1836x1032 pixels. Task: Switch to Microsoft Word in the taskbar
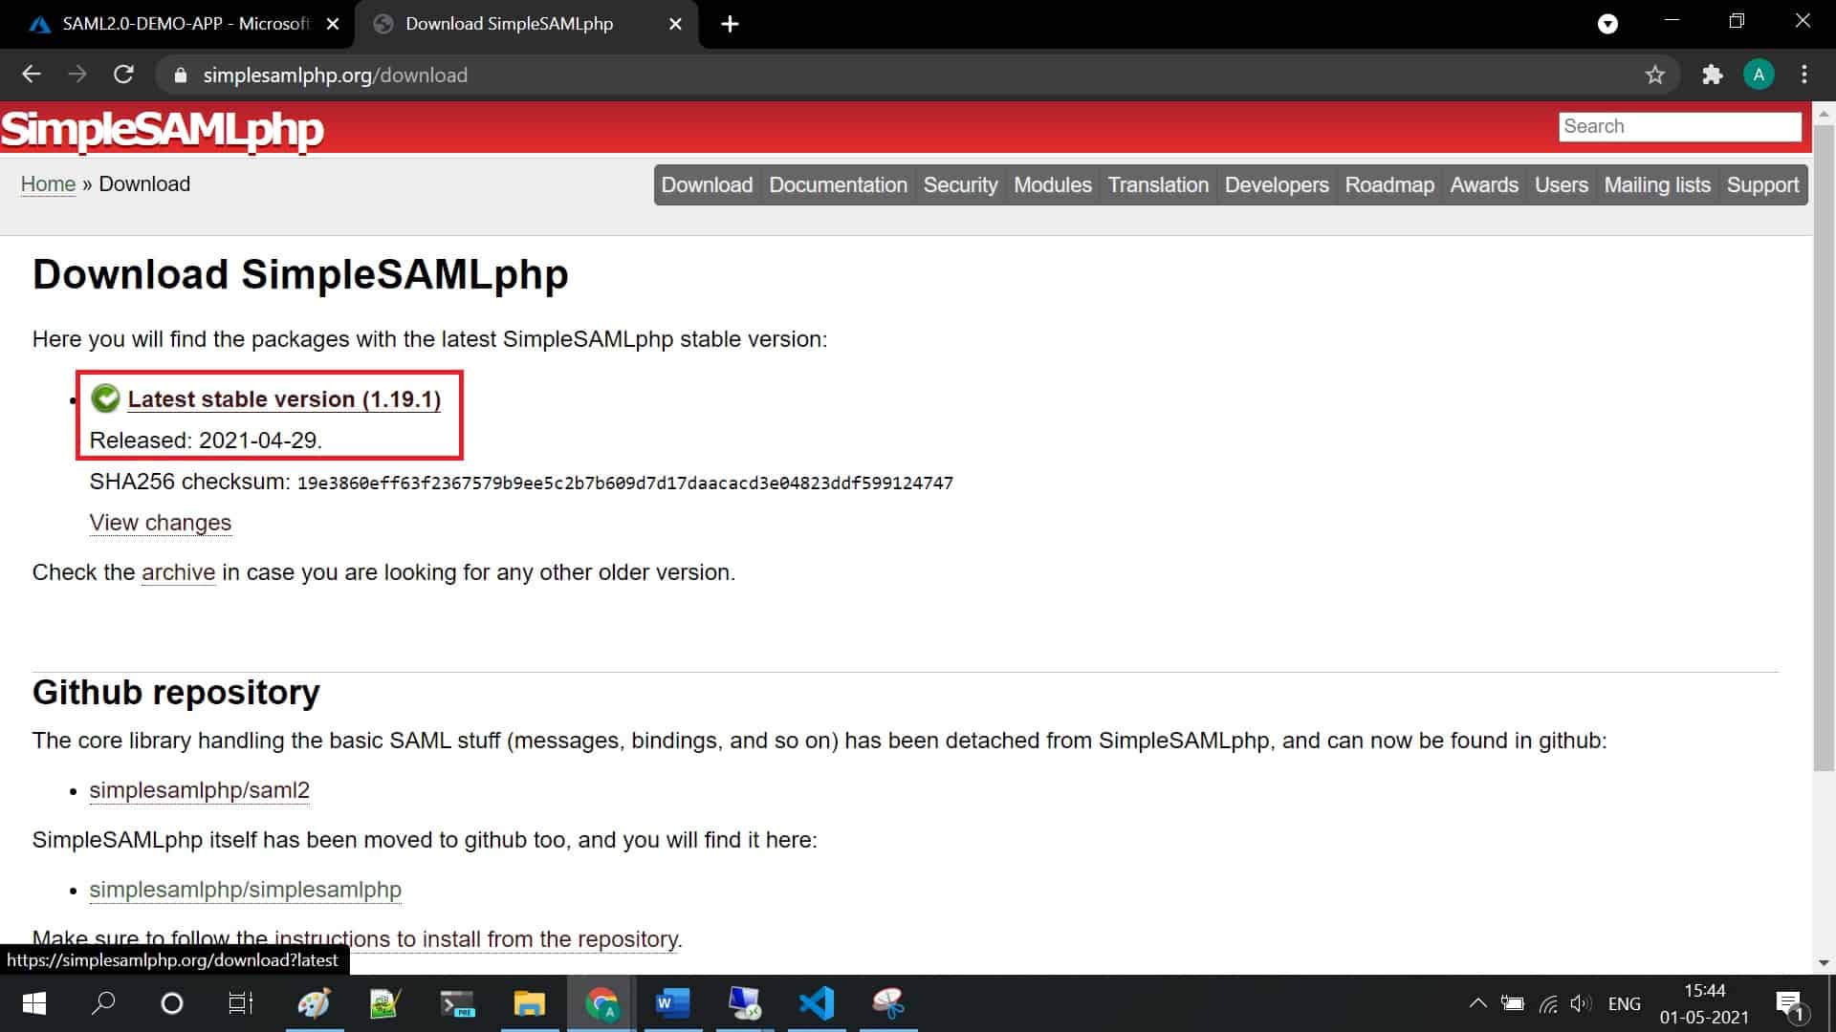click(672, 1003)
